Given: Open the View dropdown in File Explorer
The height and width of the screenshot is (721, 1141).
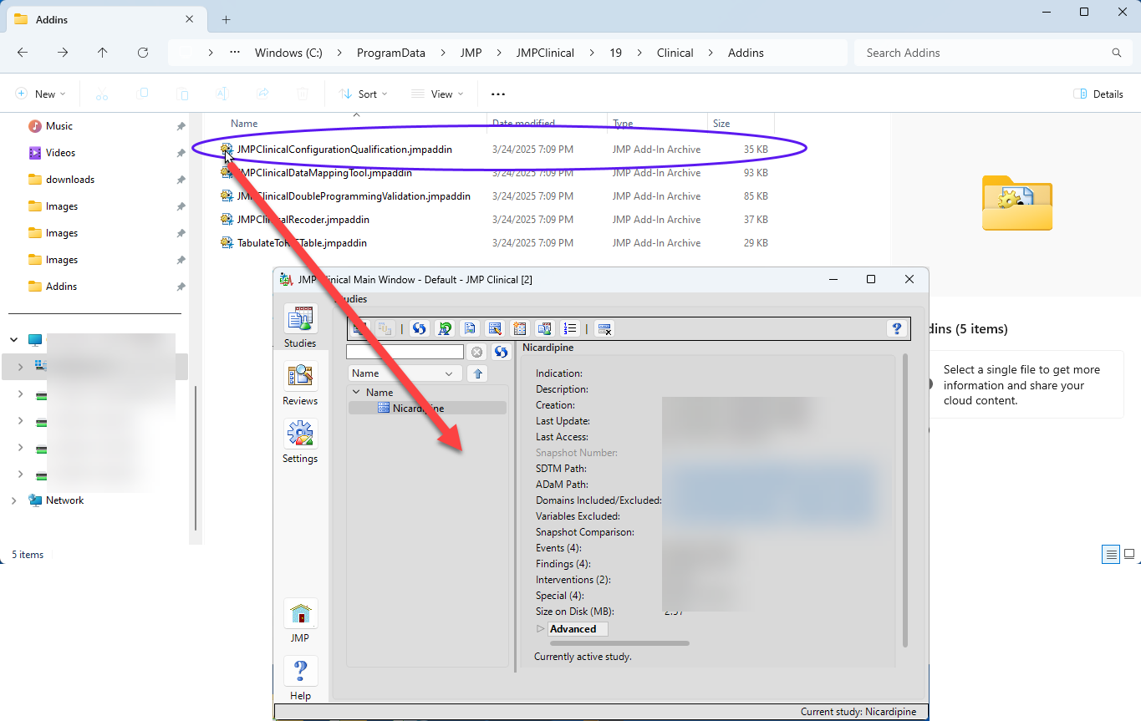Looking at the screenshot, I should pyautogui.click(x=437, y=94).
